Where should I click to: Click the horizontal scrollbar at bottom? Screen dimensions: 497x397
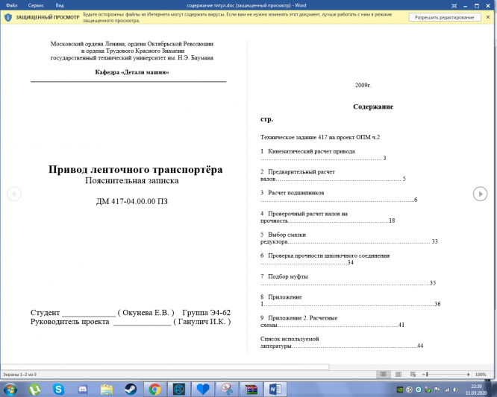pos(164,367)
